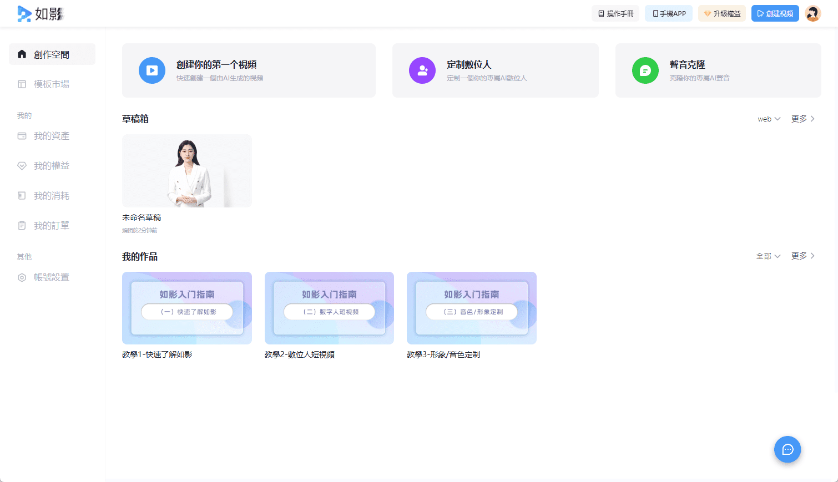
Task: Click the assets icon beside 我的資產
Action: 22,136
